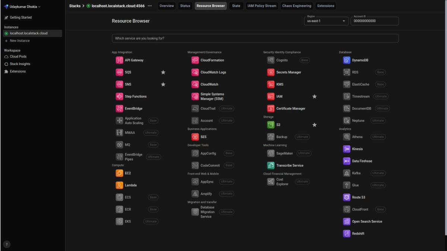Open the Open Search Service icon
Viewport: 447px width, 251px height.
pos(346,222)
